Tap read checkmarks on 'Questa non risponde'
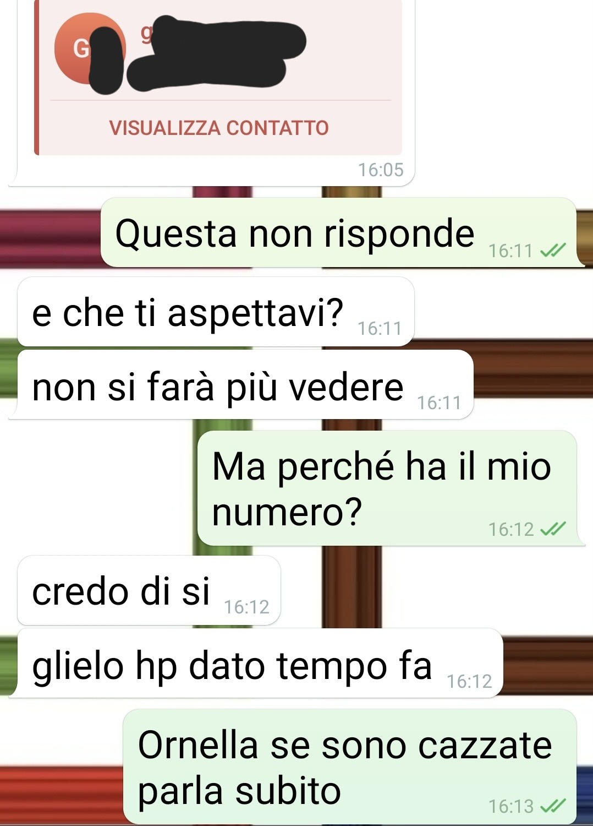 coord(552,251)
